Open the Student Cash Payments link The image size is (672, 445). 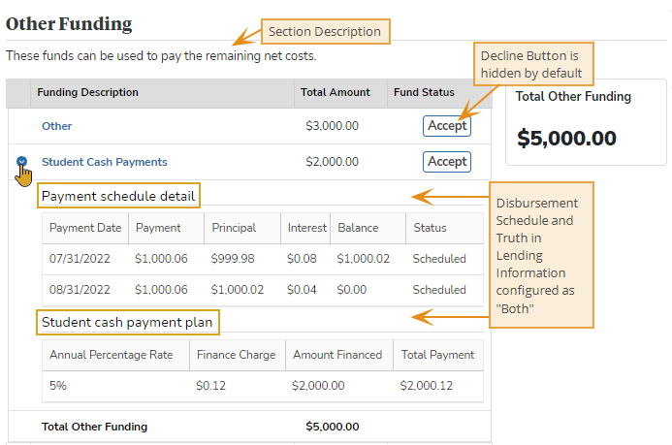coord(104,162)
